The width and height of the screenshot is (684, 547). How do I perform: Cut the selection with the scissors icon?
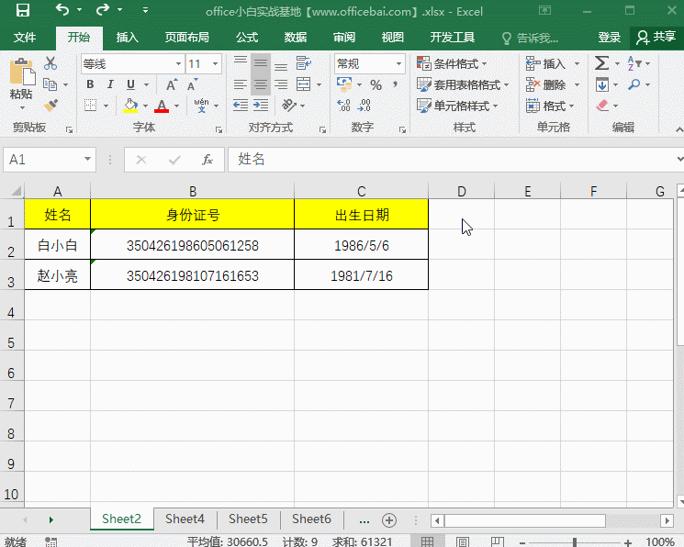tap(50, 63)
